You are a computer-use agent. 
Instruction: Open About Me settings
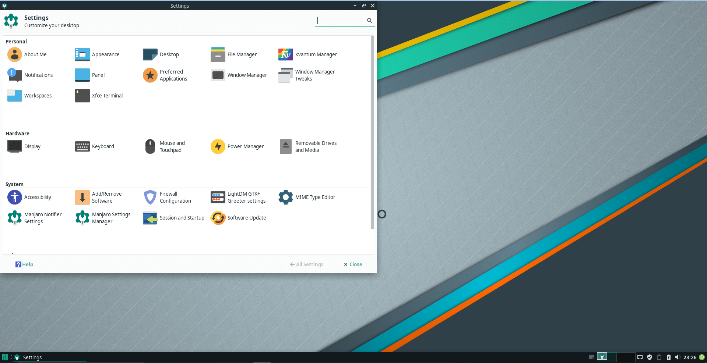coord(27,54)
